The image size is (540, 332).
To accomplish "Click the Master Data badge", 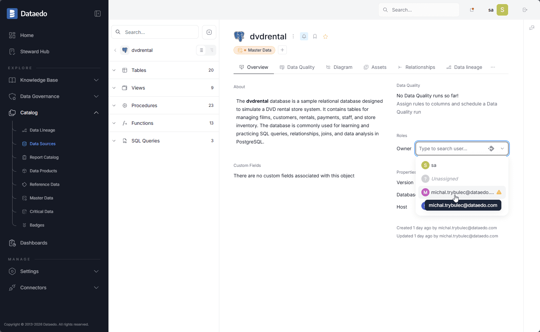I will pos(254,50).
